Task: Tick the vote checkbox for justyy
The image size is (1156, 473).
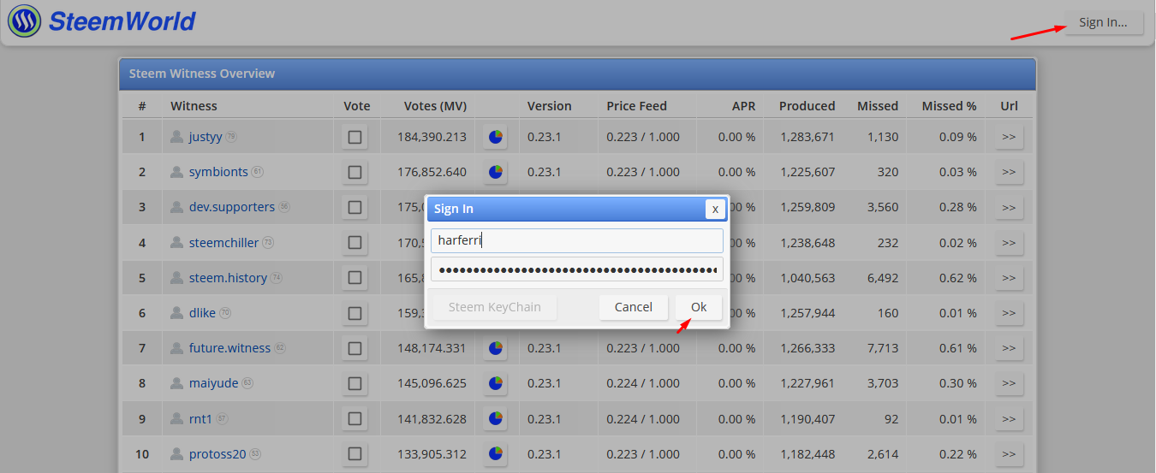Action: 355,137
